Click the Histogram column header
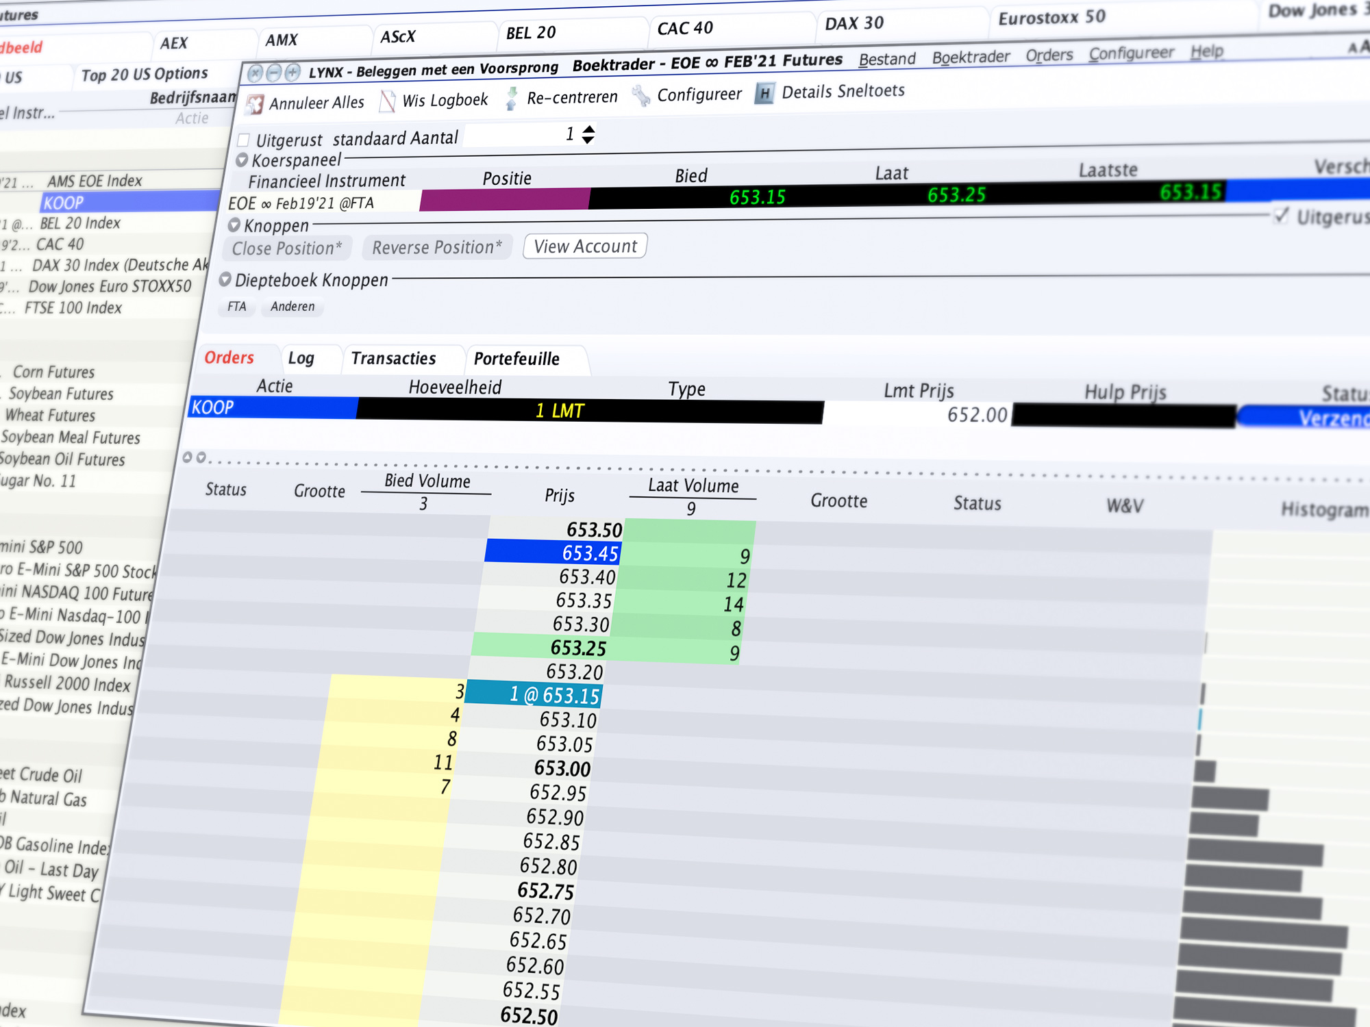 [x=1325, y=509]
